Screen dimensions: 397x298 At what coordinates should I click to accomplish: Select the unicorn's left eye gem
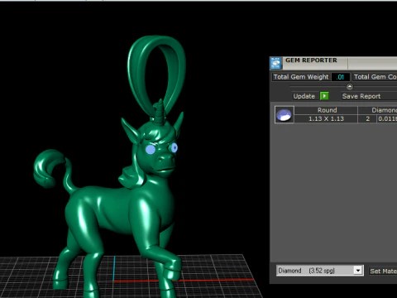click(151, 149)
